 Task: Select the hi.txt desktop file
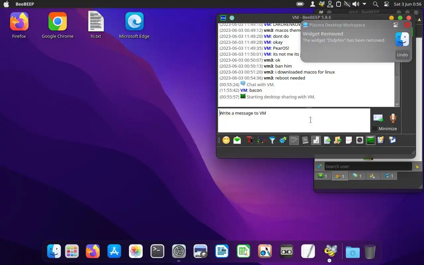coord(96,25)
